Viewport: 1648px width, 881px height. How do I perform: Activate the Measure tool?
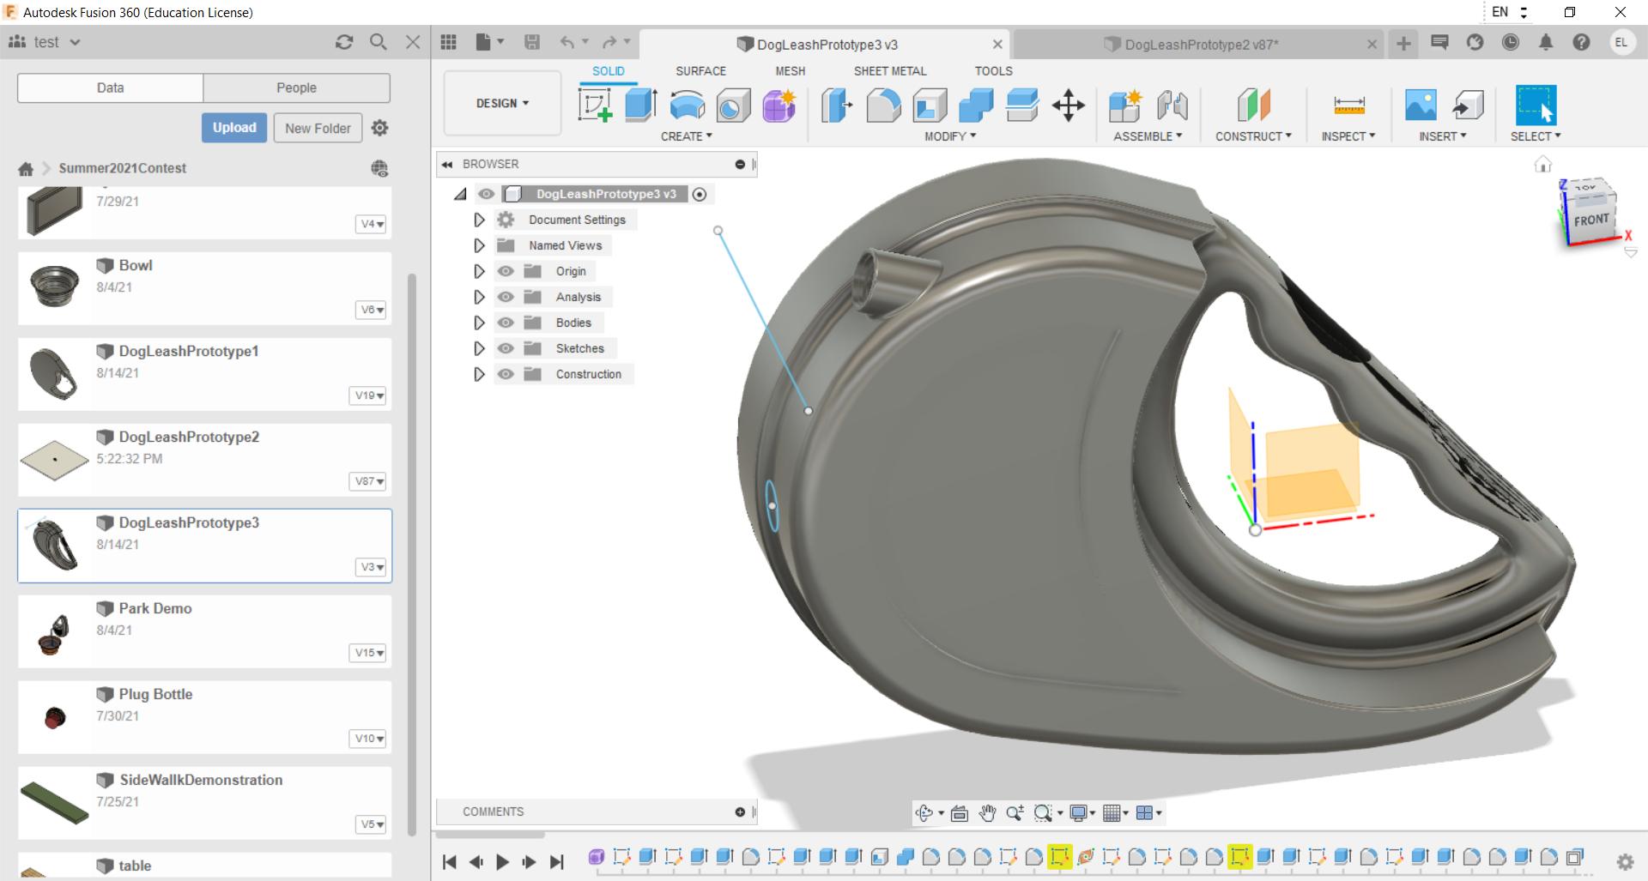pos(1348,106)
